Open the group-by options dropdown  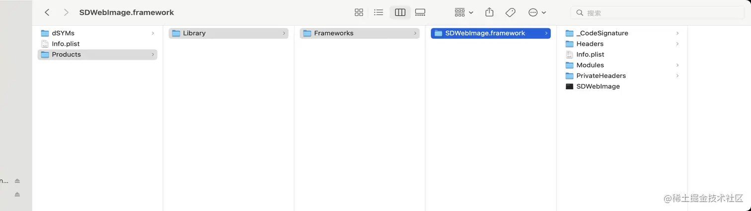click(x=464, y=12)
